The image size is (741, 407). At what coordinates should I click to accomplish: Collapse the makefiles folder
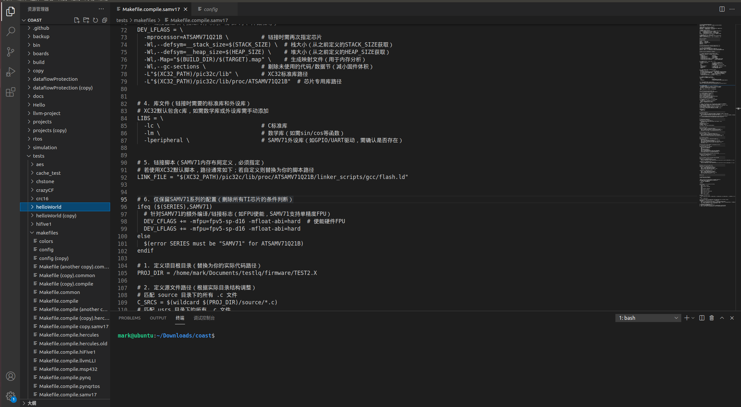pyautogui.click(x=47, y=233)
